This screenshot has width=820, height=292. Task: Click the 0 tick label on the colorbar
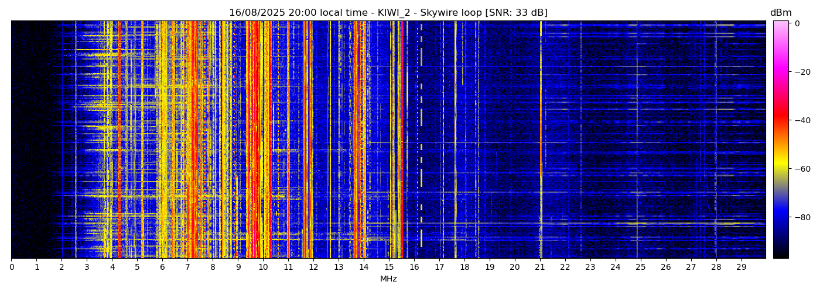point(797,23)
